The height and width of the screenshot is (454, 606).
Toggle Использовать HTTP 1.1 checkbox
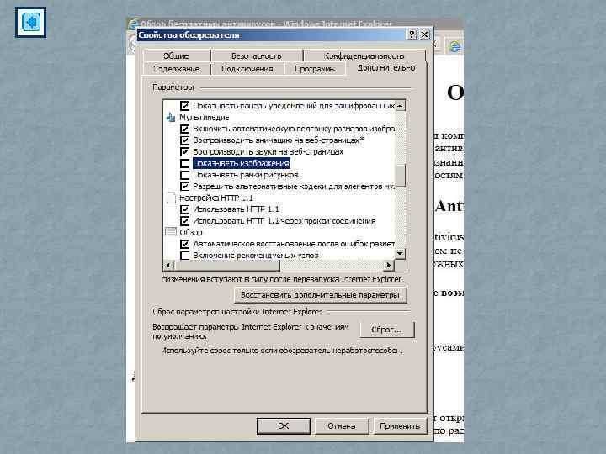[184, 209]
